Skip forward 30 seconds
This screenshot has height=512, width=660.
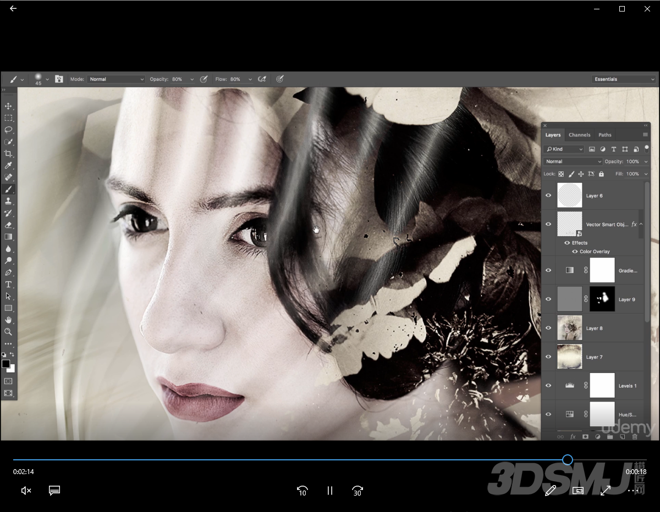pyautogui.click(x=358, y=491)
